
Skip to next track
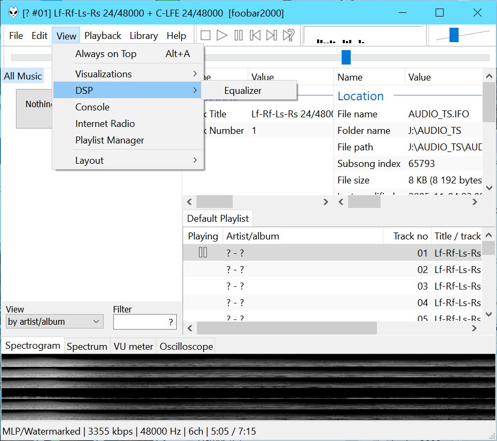(272, 36)
